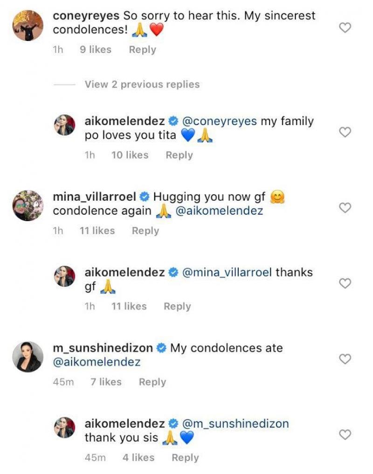This screenshot has height=474, width=373.
Task: Expand View 2 previous replies
Action: point(142,84)
